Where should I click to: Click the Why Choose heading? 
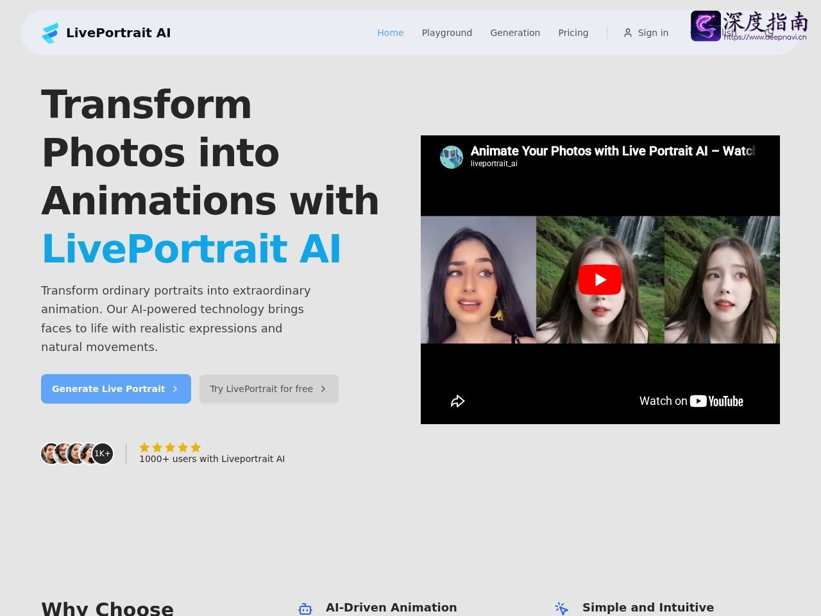[108, 608]
